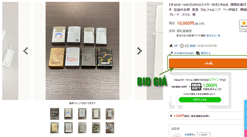This screenshot has width=247, height=137.
Task: Go to next image with right arrow
Action: click(139, 51)
